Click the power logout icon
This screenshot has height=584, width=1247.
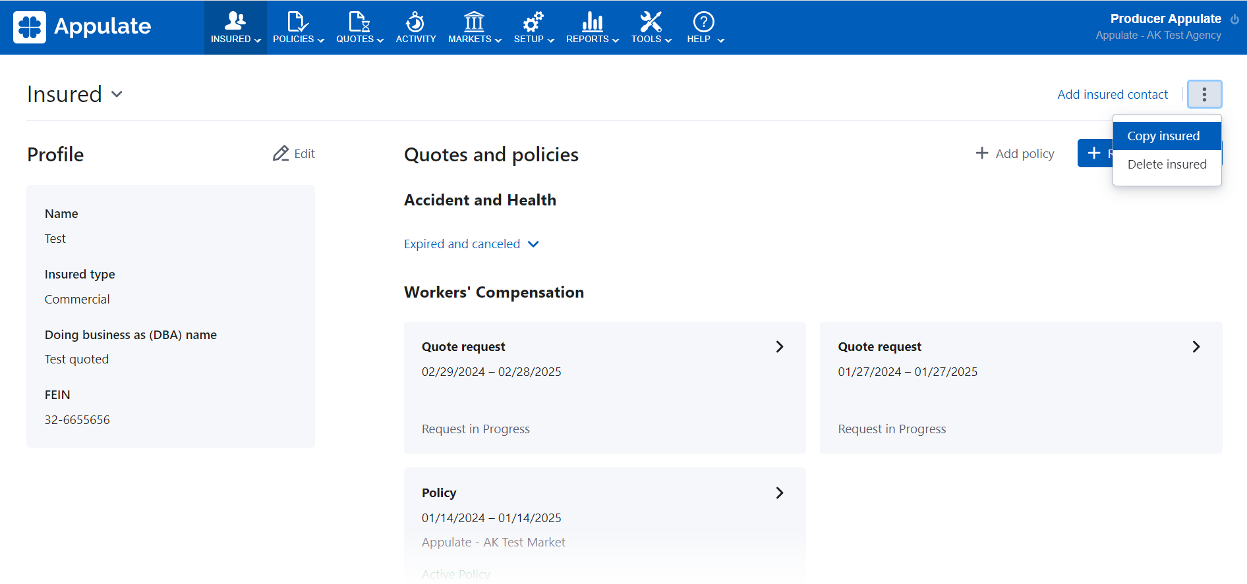(1234, 19)
